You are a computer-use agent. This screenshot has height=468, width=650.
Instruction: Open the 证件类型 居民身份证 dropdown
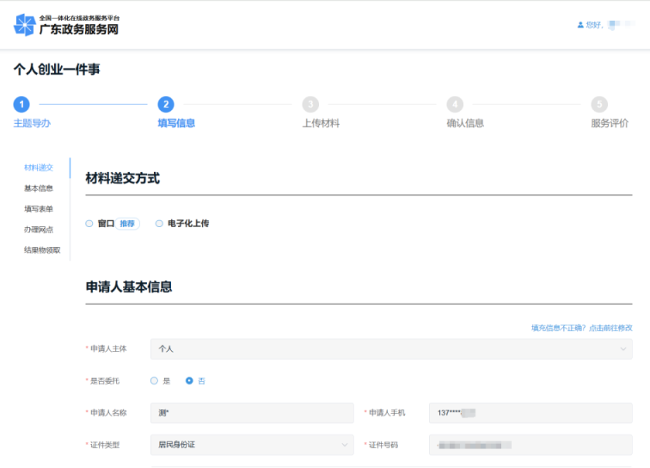pos(252,445)
